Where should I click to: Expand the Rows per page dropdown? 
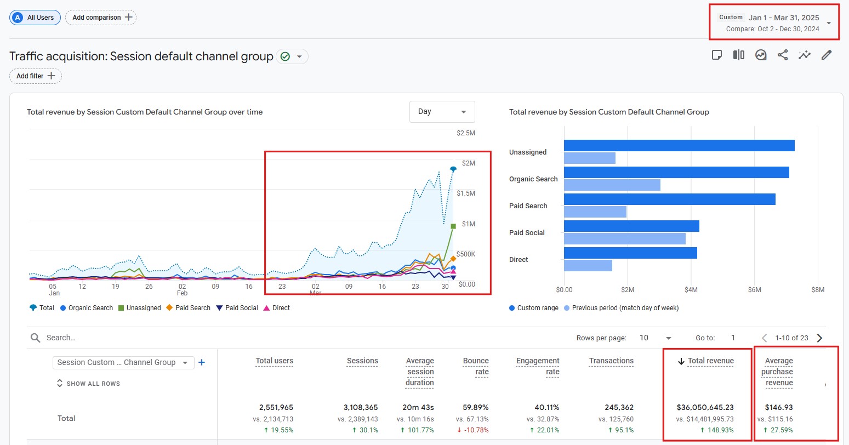pos(656,338)
